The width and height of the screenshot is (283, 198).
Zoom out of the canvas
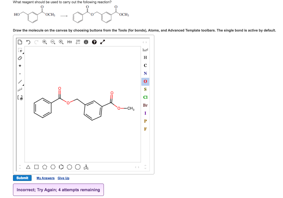coord(53,42)
